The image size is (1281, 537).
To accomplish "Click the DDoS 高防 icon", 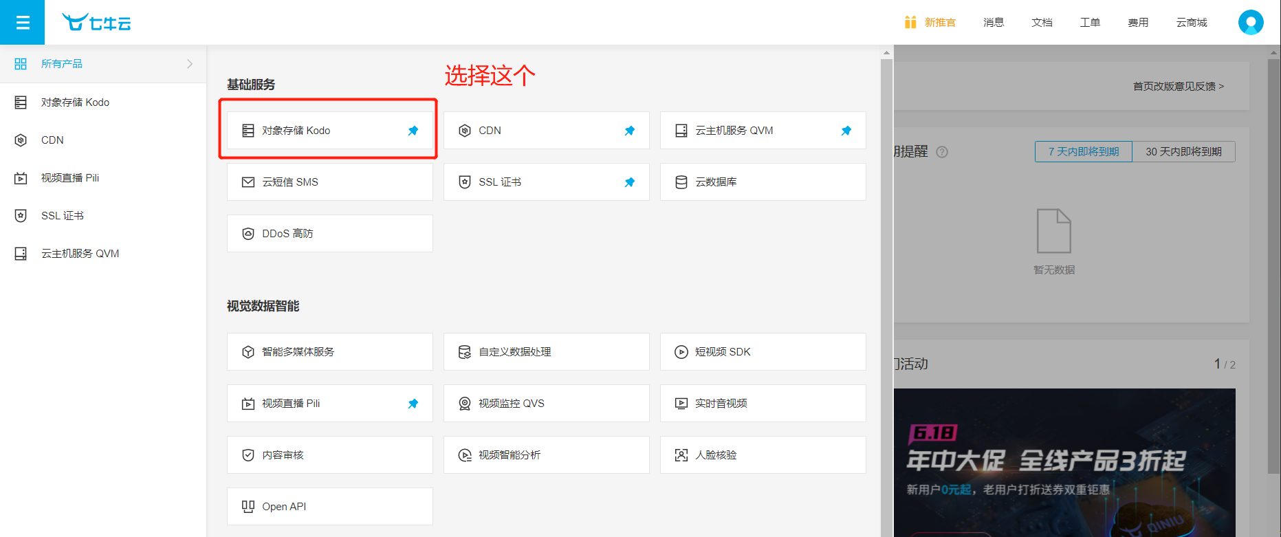I will (x=248, y=234).
